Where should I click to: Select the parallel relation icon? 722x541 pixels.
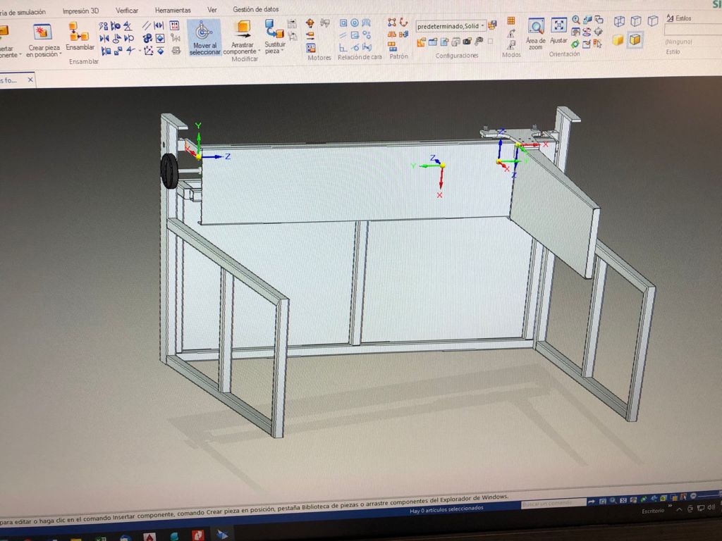[x=343, y=35]
